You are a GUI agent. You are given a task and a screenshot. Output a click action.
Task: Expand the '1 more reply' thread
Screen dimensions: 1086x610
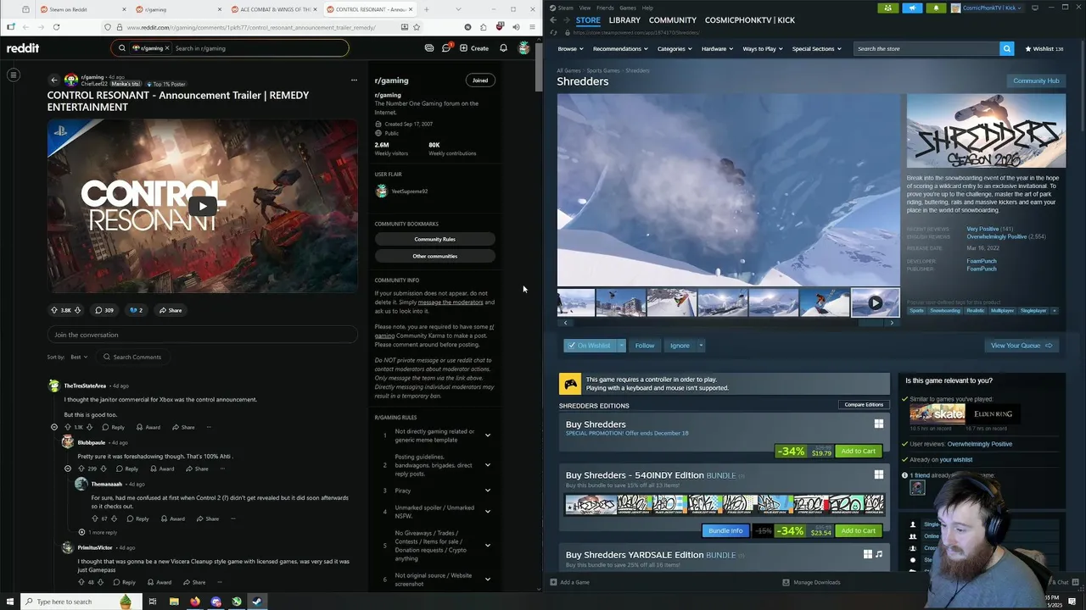click(98, 532)
